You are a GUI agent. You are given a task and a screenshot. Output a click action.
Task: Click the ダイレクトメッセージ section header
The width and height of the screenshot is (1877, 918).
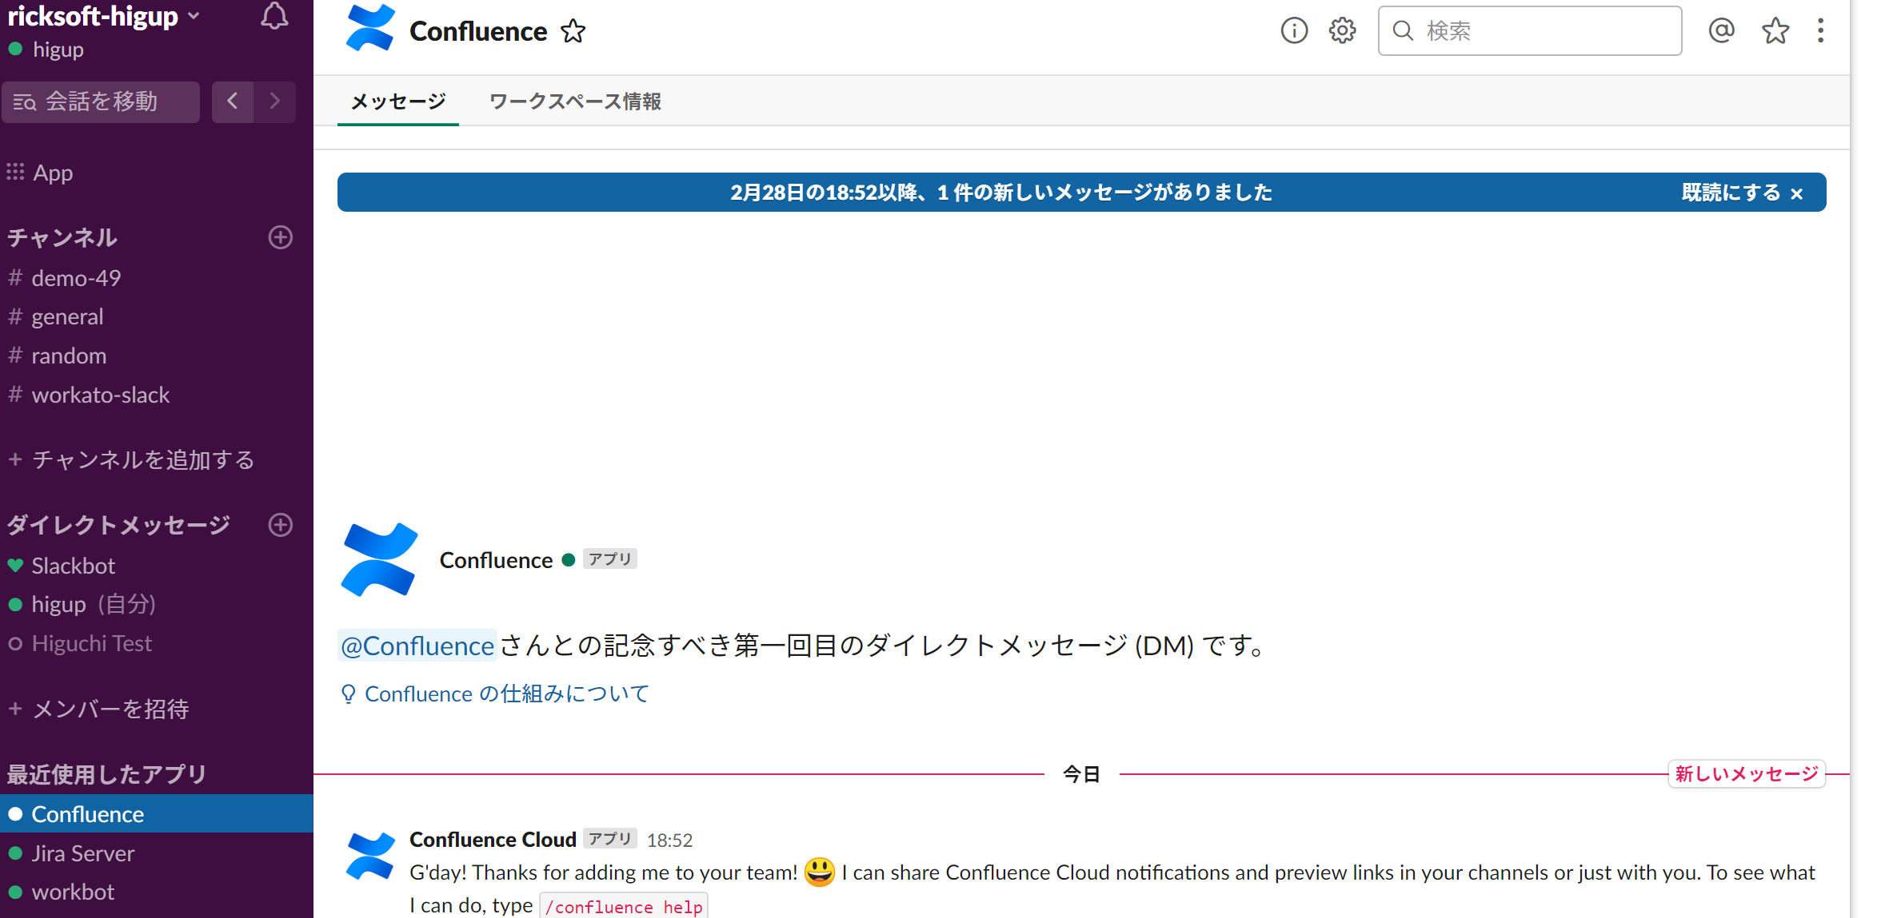tap(118, 525)
